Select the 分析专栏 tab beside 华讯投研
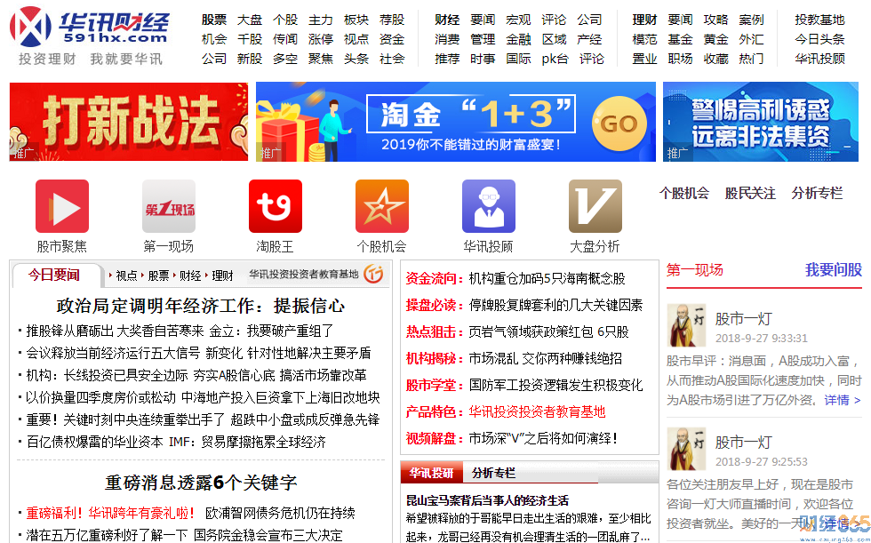The image size is (871, 543). point(494,473)
